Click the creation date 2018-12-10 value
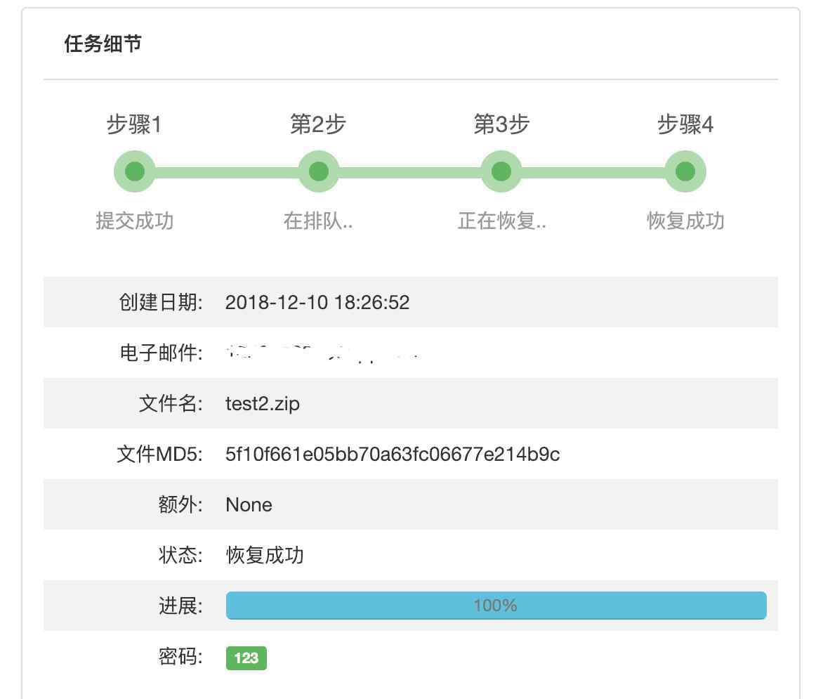Image resolution: width=823 pixels, height=699 pixels. [317, 303]
